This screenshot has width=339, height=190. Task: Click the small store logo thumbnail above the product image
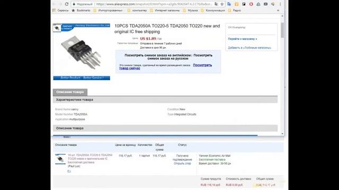click(x=57, y=28)
